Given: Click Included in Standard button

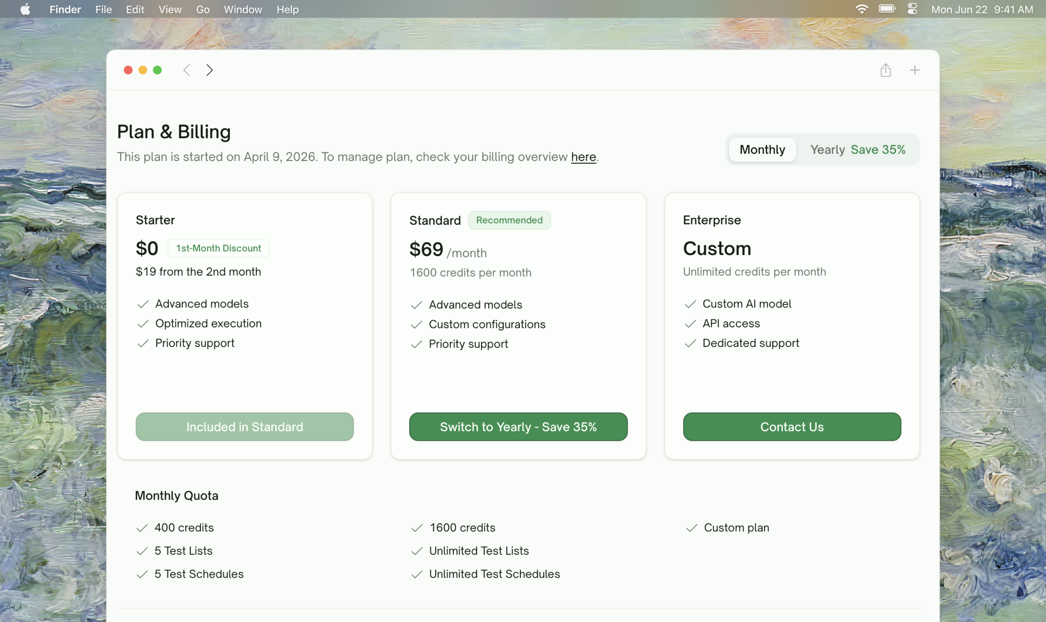Looking at the screenshot, I should click(245, 427).
